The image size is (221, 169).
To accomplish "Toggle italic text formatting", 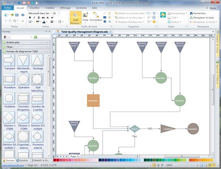I will 34,17.
